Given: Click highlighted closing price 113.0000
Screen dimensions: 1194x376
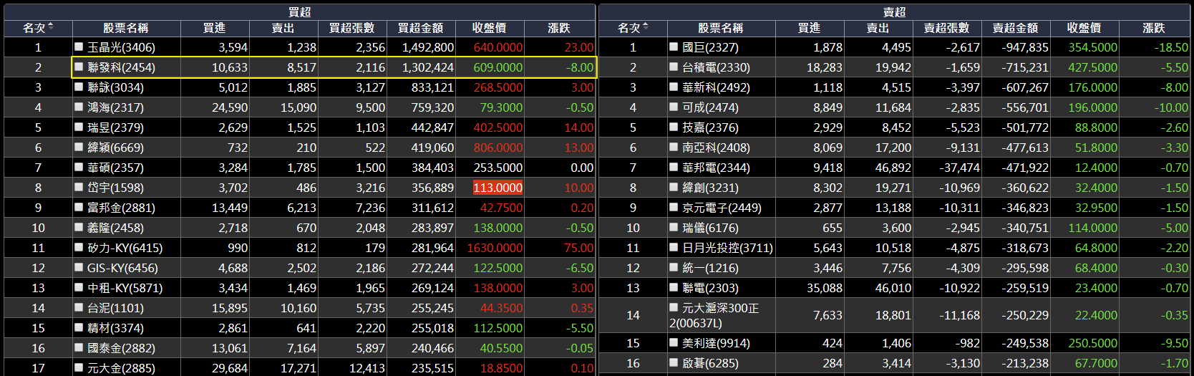Looking at the screenshot, I should (497, 188).
